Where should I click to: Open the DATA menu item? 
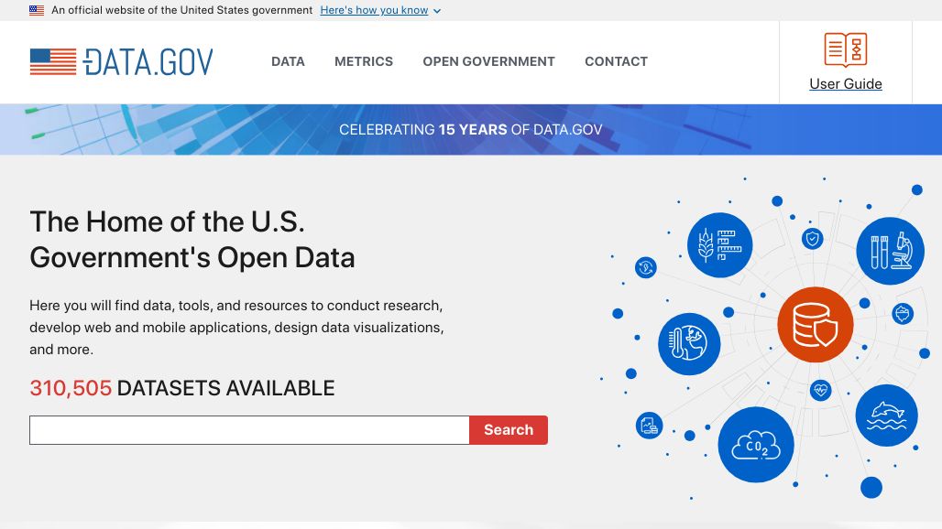(x=288, y=61)
